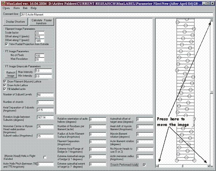The image size is (216, 171).
Task: Toggle Fill labelled actin checkbox
Action: 5,89
